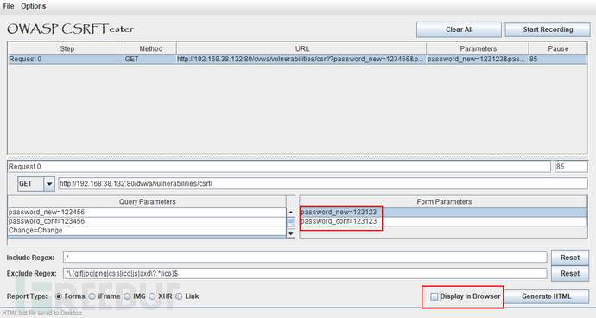Open the GET method dropdown
Image resolution: width=596 pixels, height=318 pixels.
(x=49, y=184)
